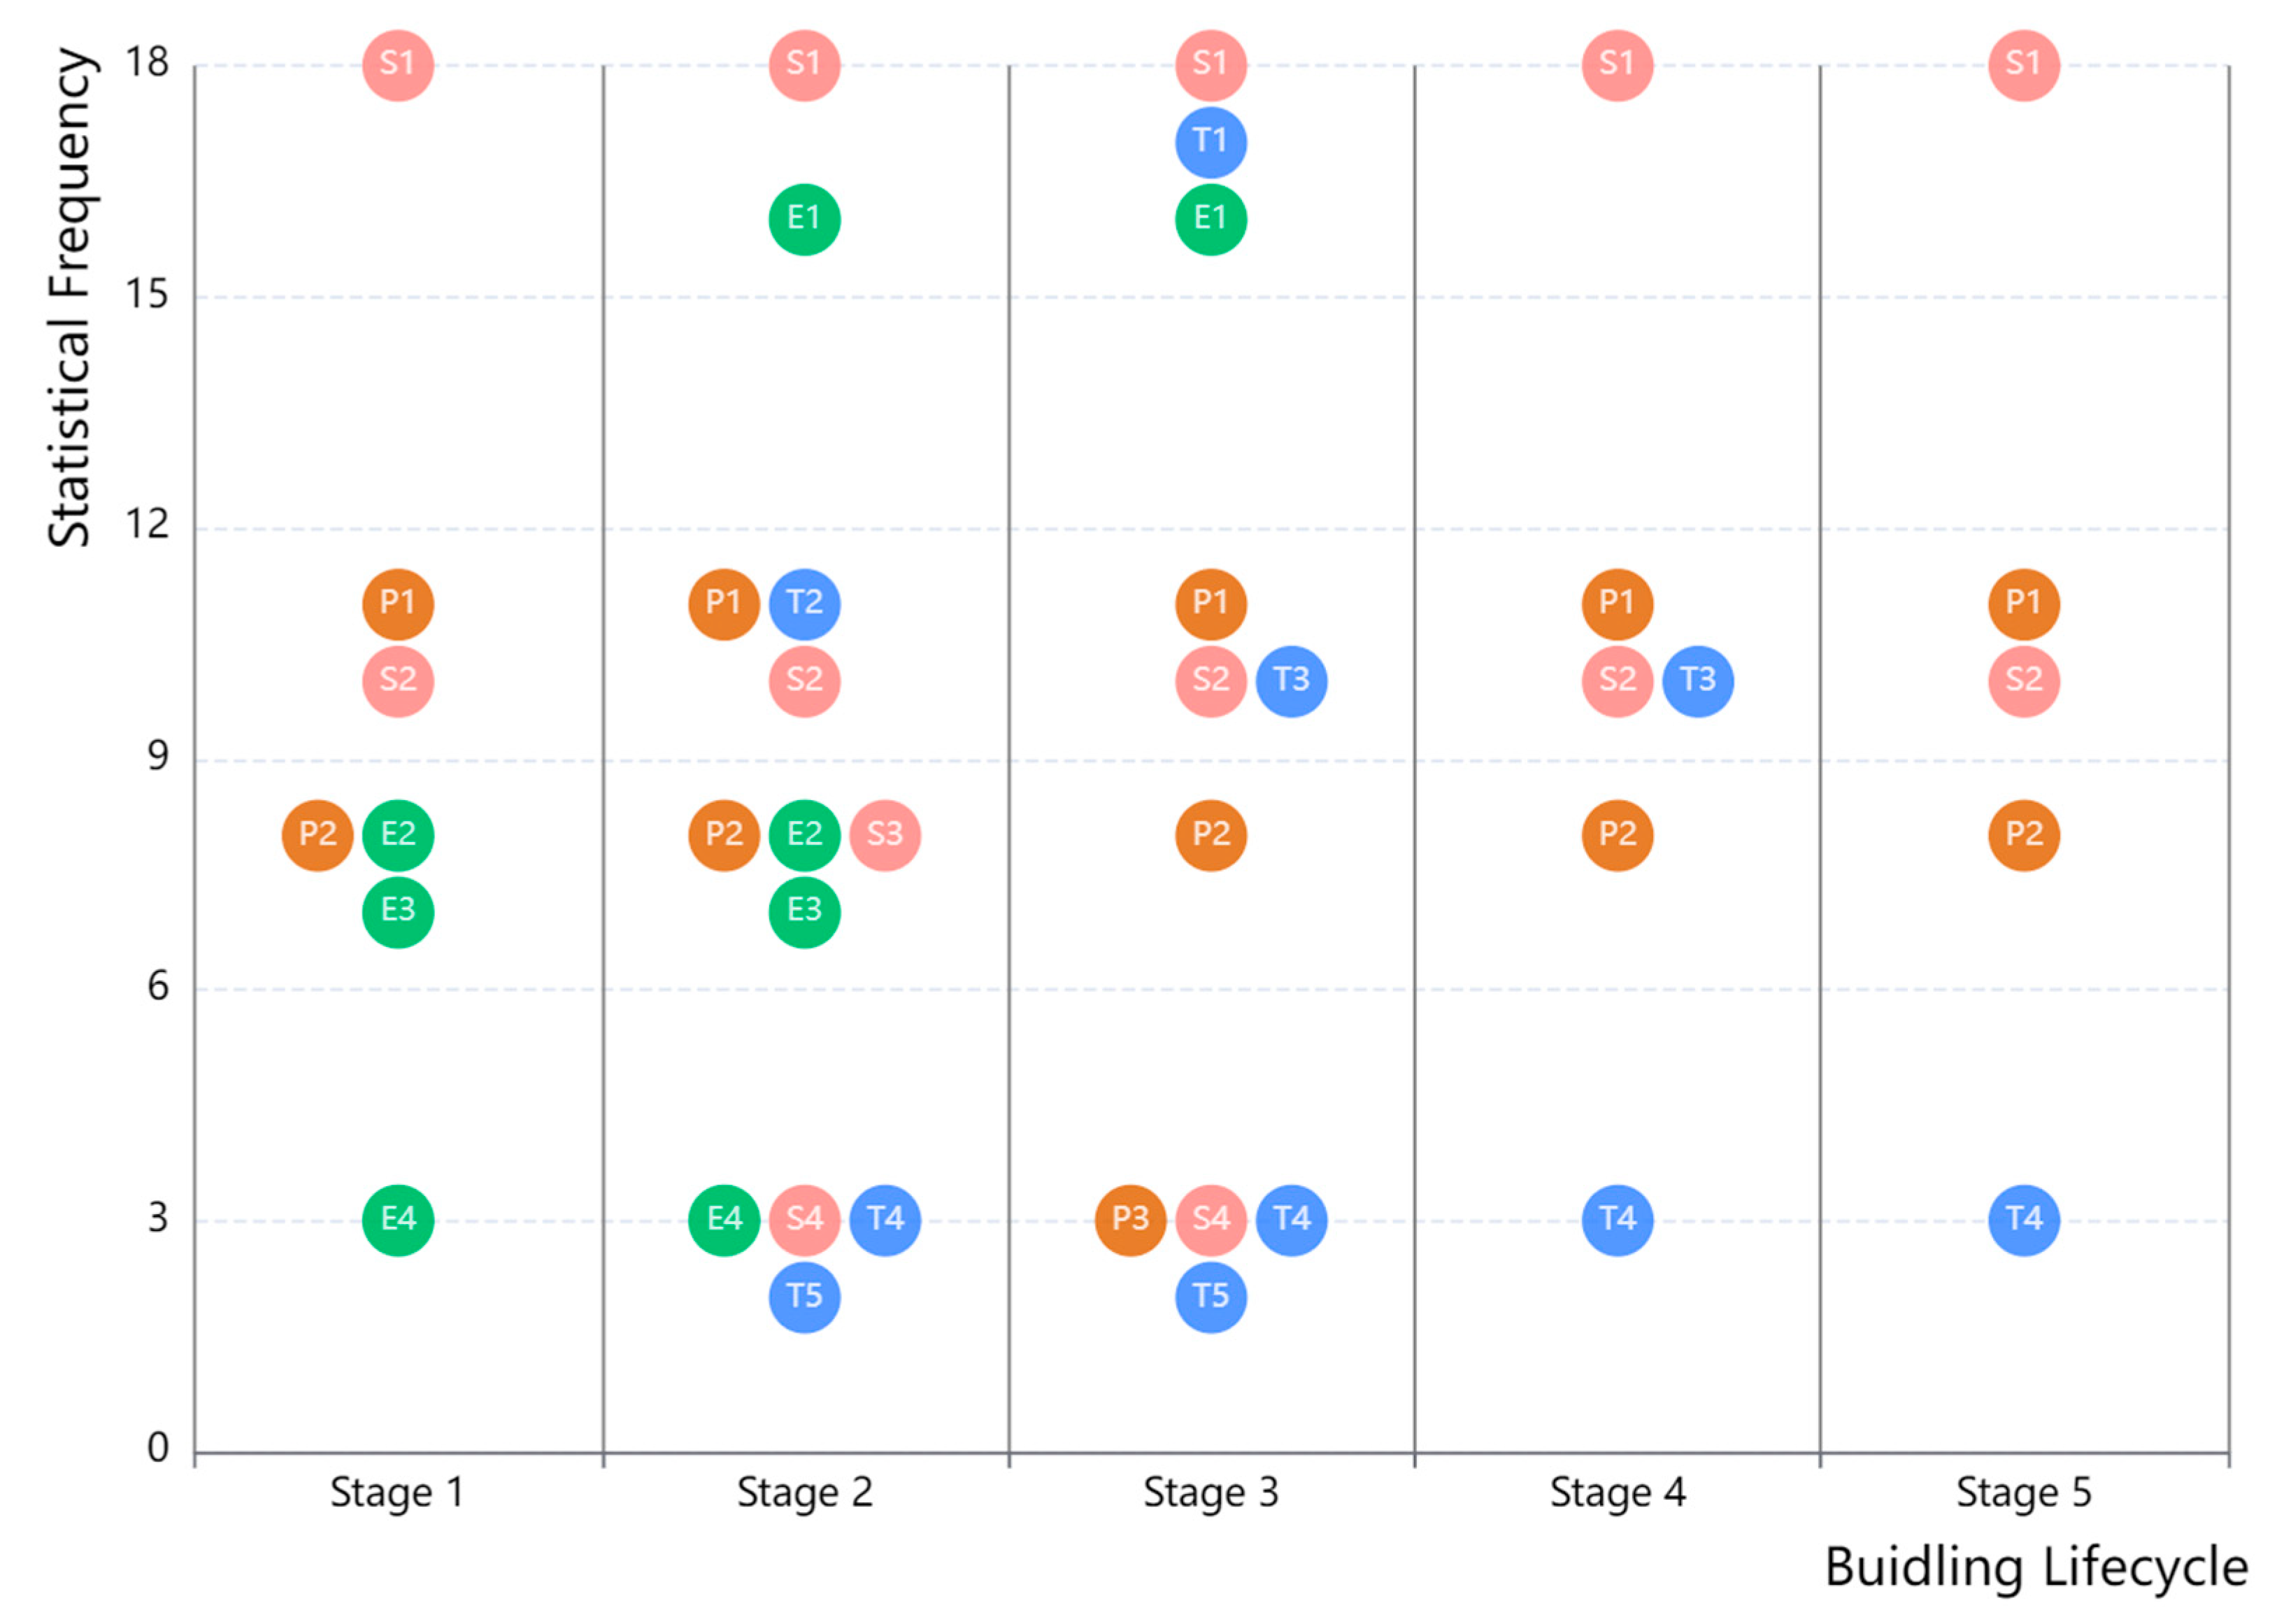The image size is (2284, 1624).
Task: Click the green E3 bubble in Stage 2
Action: point(804,912)
